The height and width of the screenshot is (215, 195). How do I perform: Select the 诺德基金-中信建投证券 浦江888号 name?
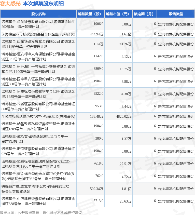[38, 201]
